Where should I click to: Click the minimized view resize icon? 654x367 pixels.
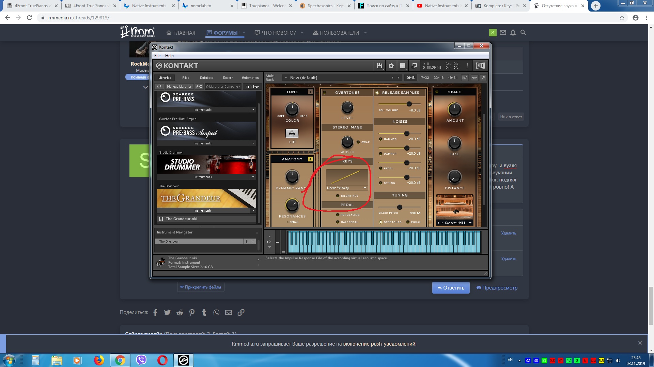pos(414,66)
